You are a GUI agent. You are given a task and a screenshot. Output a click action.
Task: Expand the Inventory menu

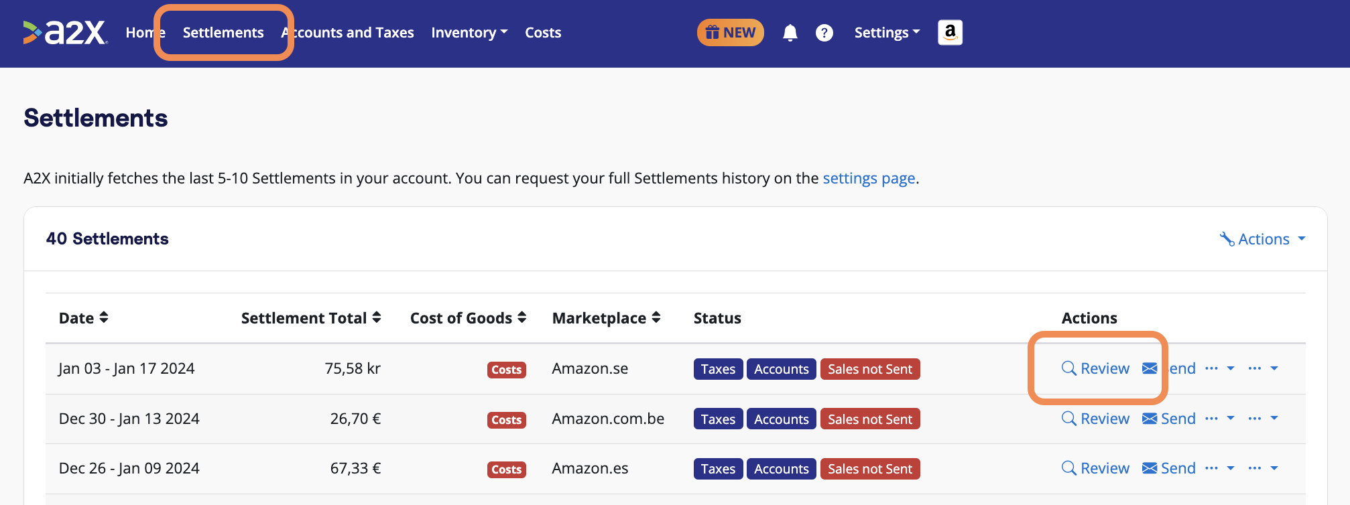pyautogui.click(x=469, y=33)
